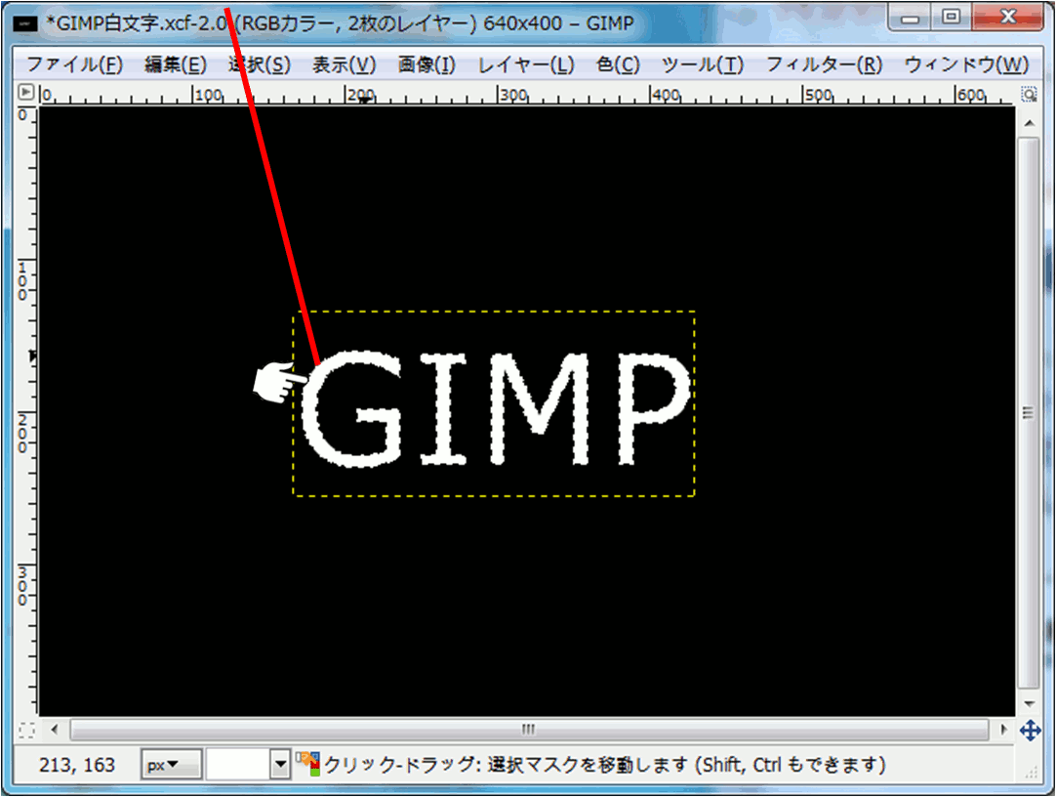Toggle Quick Mask button at bottom-left corner
This screenshot has width=1056, height=797.
[26, 730]
